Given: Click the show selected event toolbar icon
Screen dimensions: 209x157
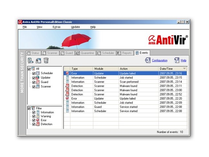Looking at the screenshot, I should pos(30,61).
